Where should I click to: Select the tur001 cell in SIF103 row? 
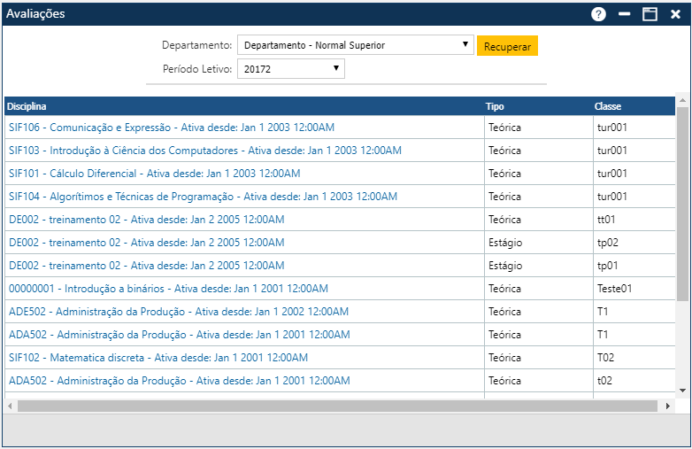pyautogui.click(x=634, y=150)
